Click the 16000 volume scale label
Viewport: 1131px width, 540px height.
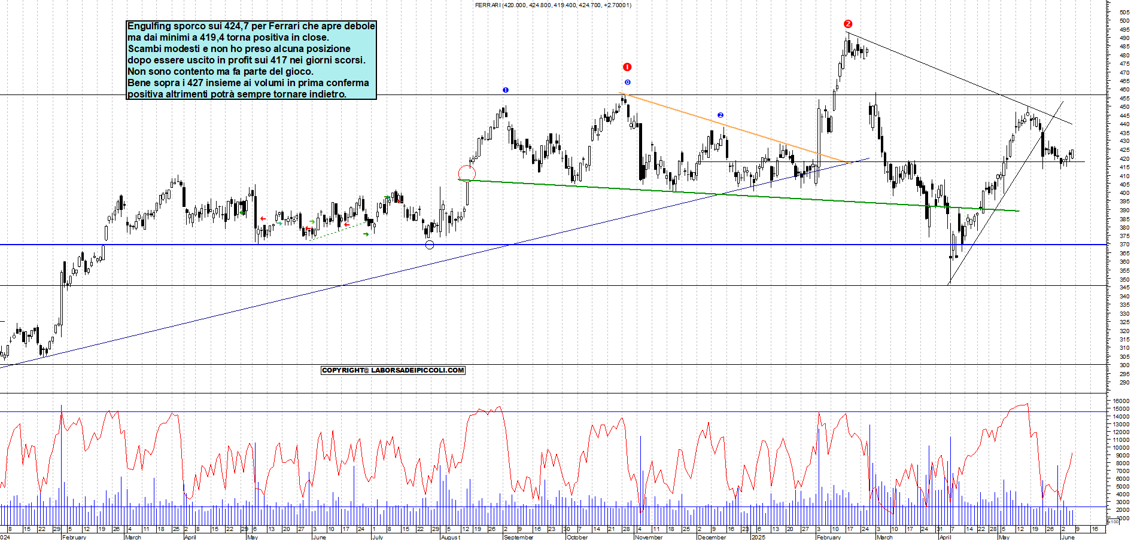point(1121,401)
